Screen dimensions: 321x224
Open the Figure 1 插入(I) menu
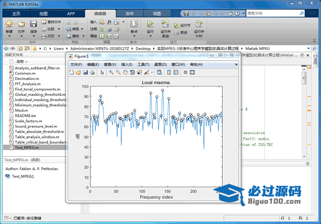pyautogui.click(x=127, y=65)
